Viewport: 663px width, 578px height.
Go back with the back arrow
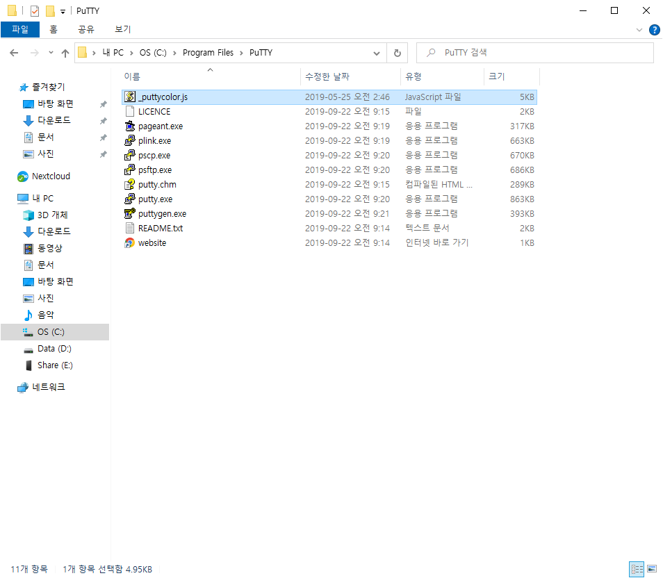click(x=14, y=53)
